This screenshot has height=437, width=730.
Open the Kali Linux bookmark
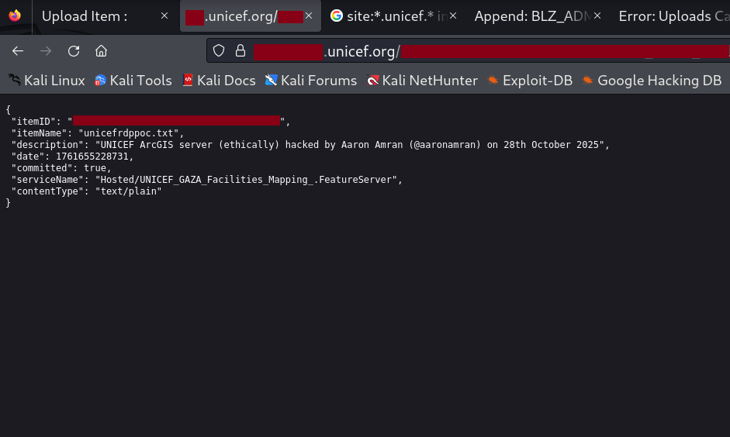coord(47,81)
